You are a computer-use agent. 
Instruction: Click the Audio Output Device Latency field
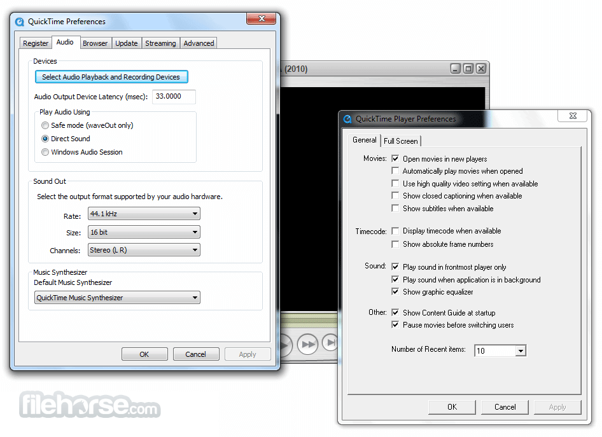(174, 97)
